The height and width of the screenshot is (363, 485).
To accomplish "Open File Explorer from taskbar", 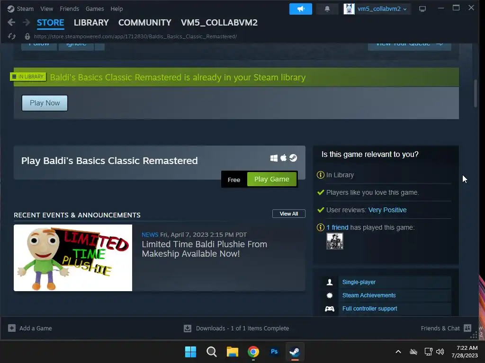I will click(232, 352).
